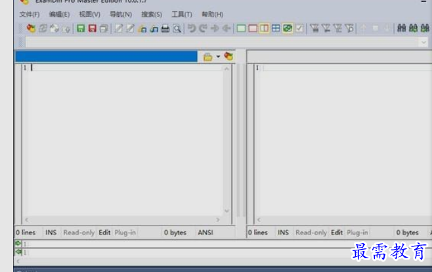Toggle the fourth funnel filter icon
The width and height of the screenshot is (432, 272).
click(349, 28)
